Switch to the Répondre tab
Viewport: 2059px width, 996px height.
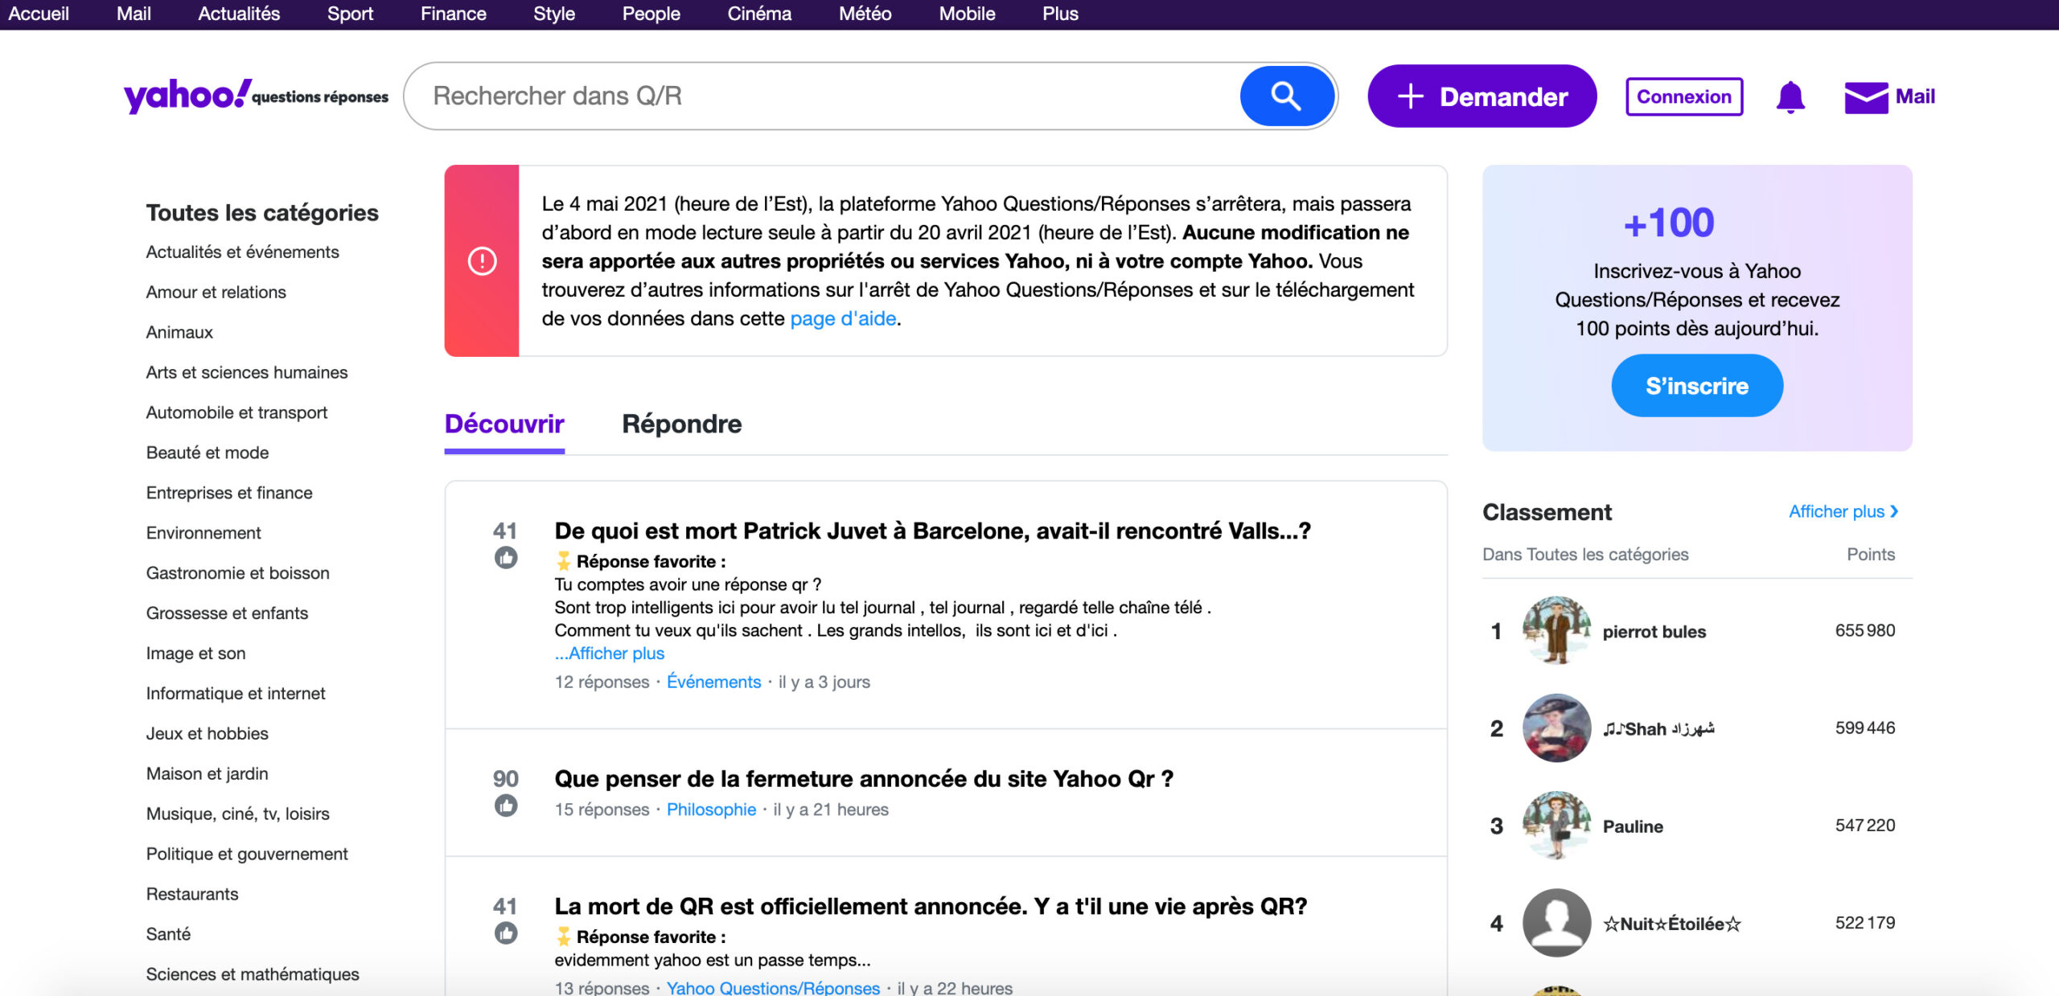tap(682, 424)
